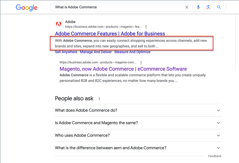Expand "What does Adobe Commerce do?"

pos(218,110)
